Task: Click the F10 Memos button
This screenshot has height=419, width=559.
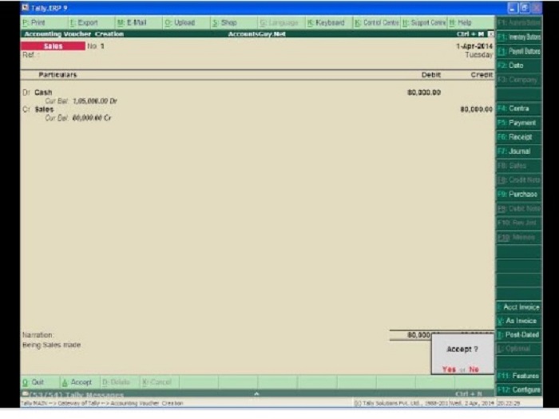Action: [519, 237]
